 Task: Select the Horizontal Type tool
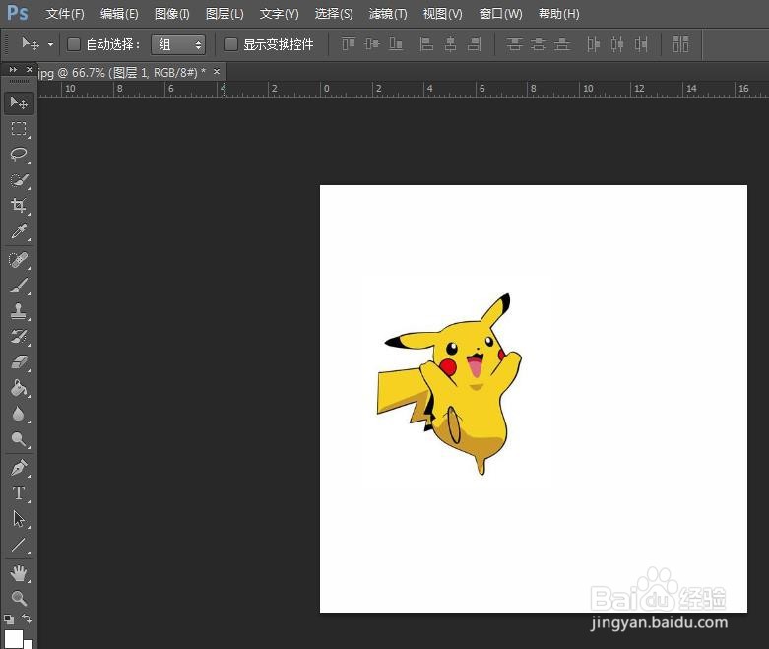click(19, 493)
